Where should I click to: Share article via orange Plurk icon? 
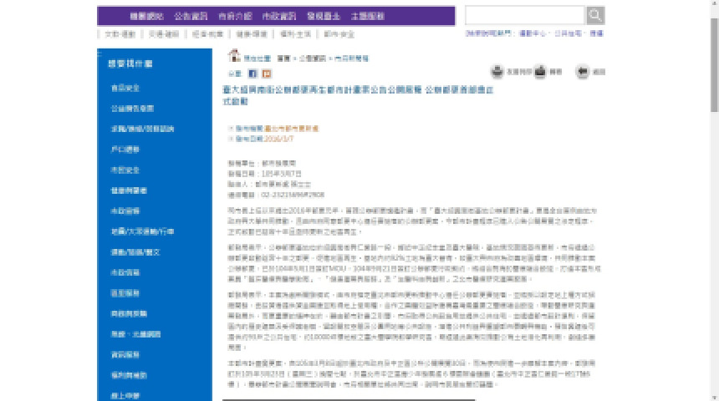point(267,74)
